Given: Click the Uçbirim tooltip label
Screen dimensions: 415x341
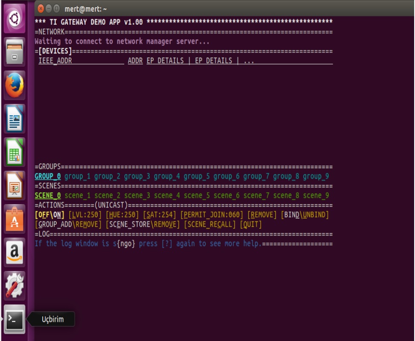Looking at the screenshot, I should point(53,319).
